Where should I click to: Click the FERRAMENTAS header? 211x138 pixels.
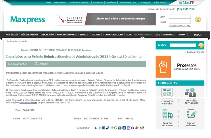[x=180, y=83]
